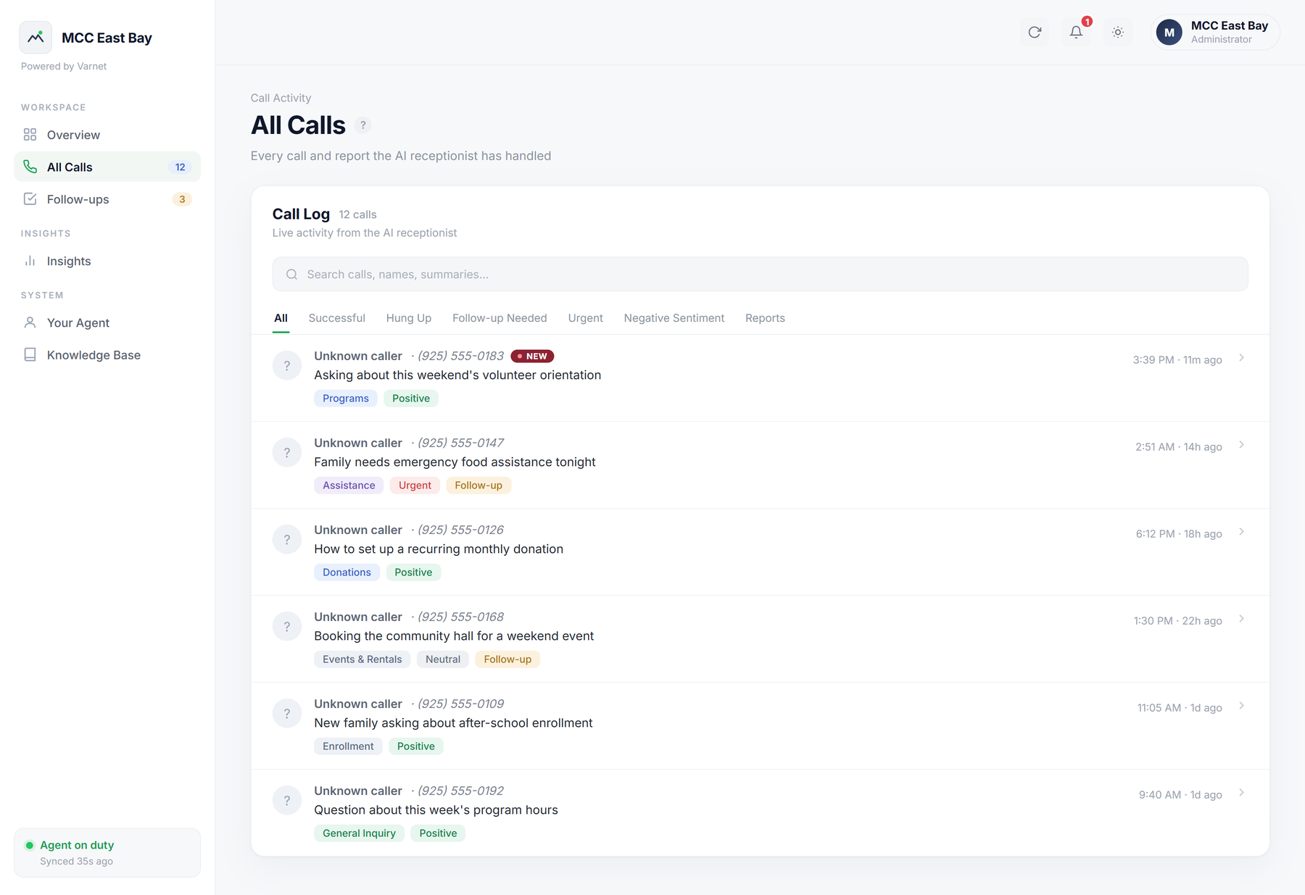
Task: Expand the after-school enrollment call chevron
Action: (1241, 706)
